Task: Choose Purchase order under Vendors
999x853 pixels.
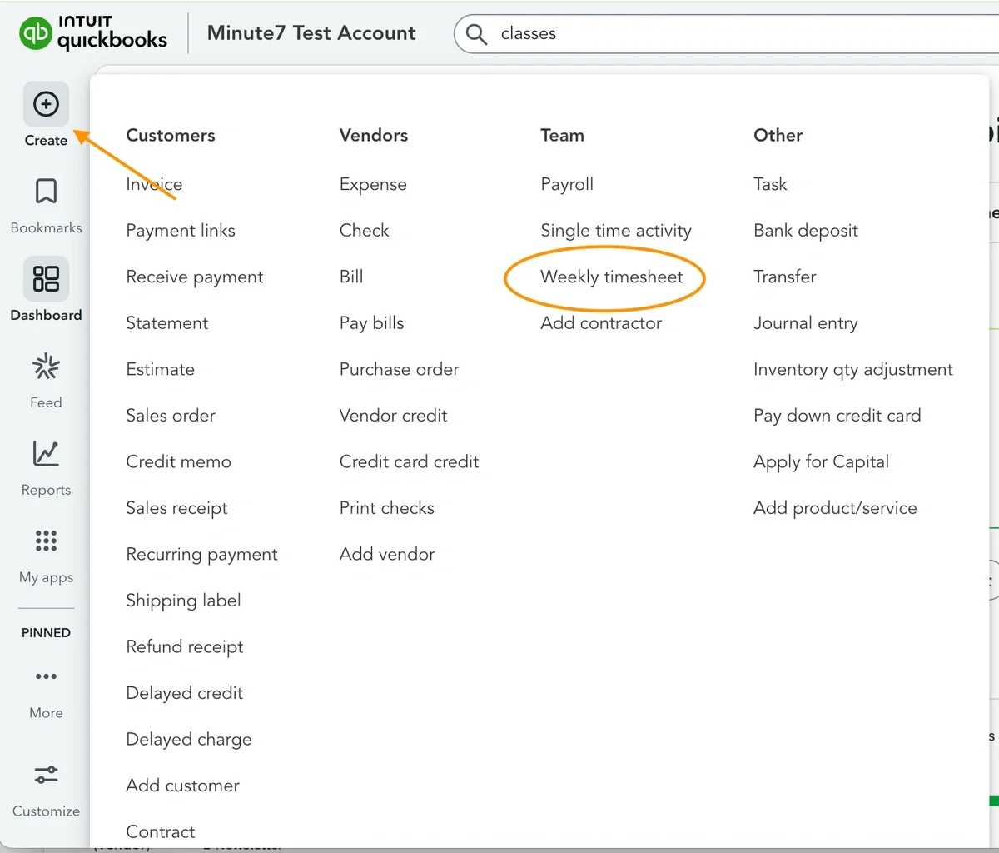Action: pos(399,369)
